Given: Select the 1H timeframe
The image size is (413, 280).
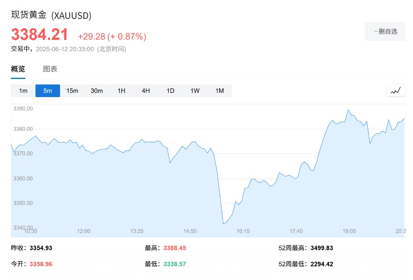Looking at the screenshot, I should 121,91.
